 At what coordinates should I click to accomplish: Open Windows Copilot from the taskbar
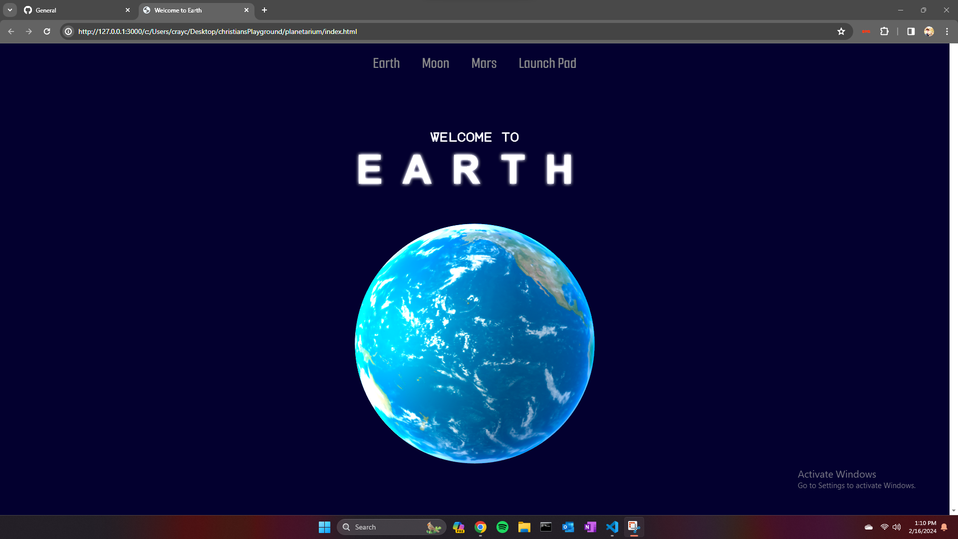click(459, 527)
